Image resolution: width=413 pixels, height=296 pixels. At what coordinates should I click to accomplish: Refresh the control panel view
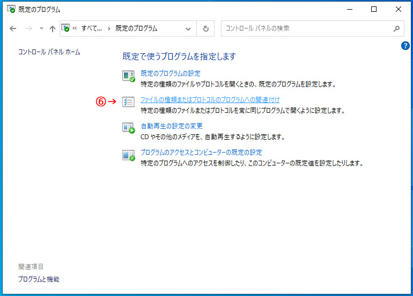point(206,28)
